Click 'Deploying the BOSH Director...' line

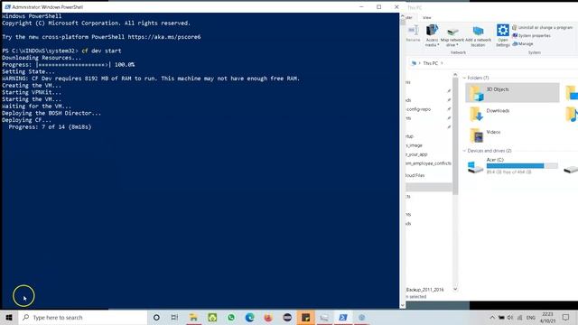[x=51, y=113]
